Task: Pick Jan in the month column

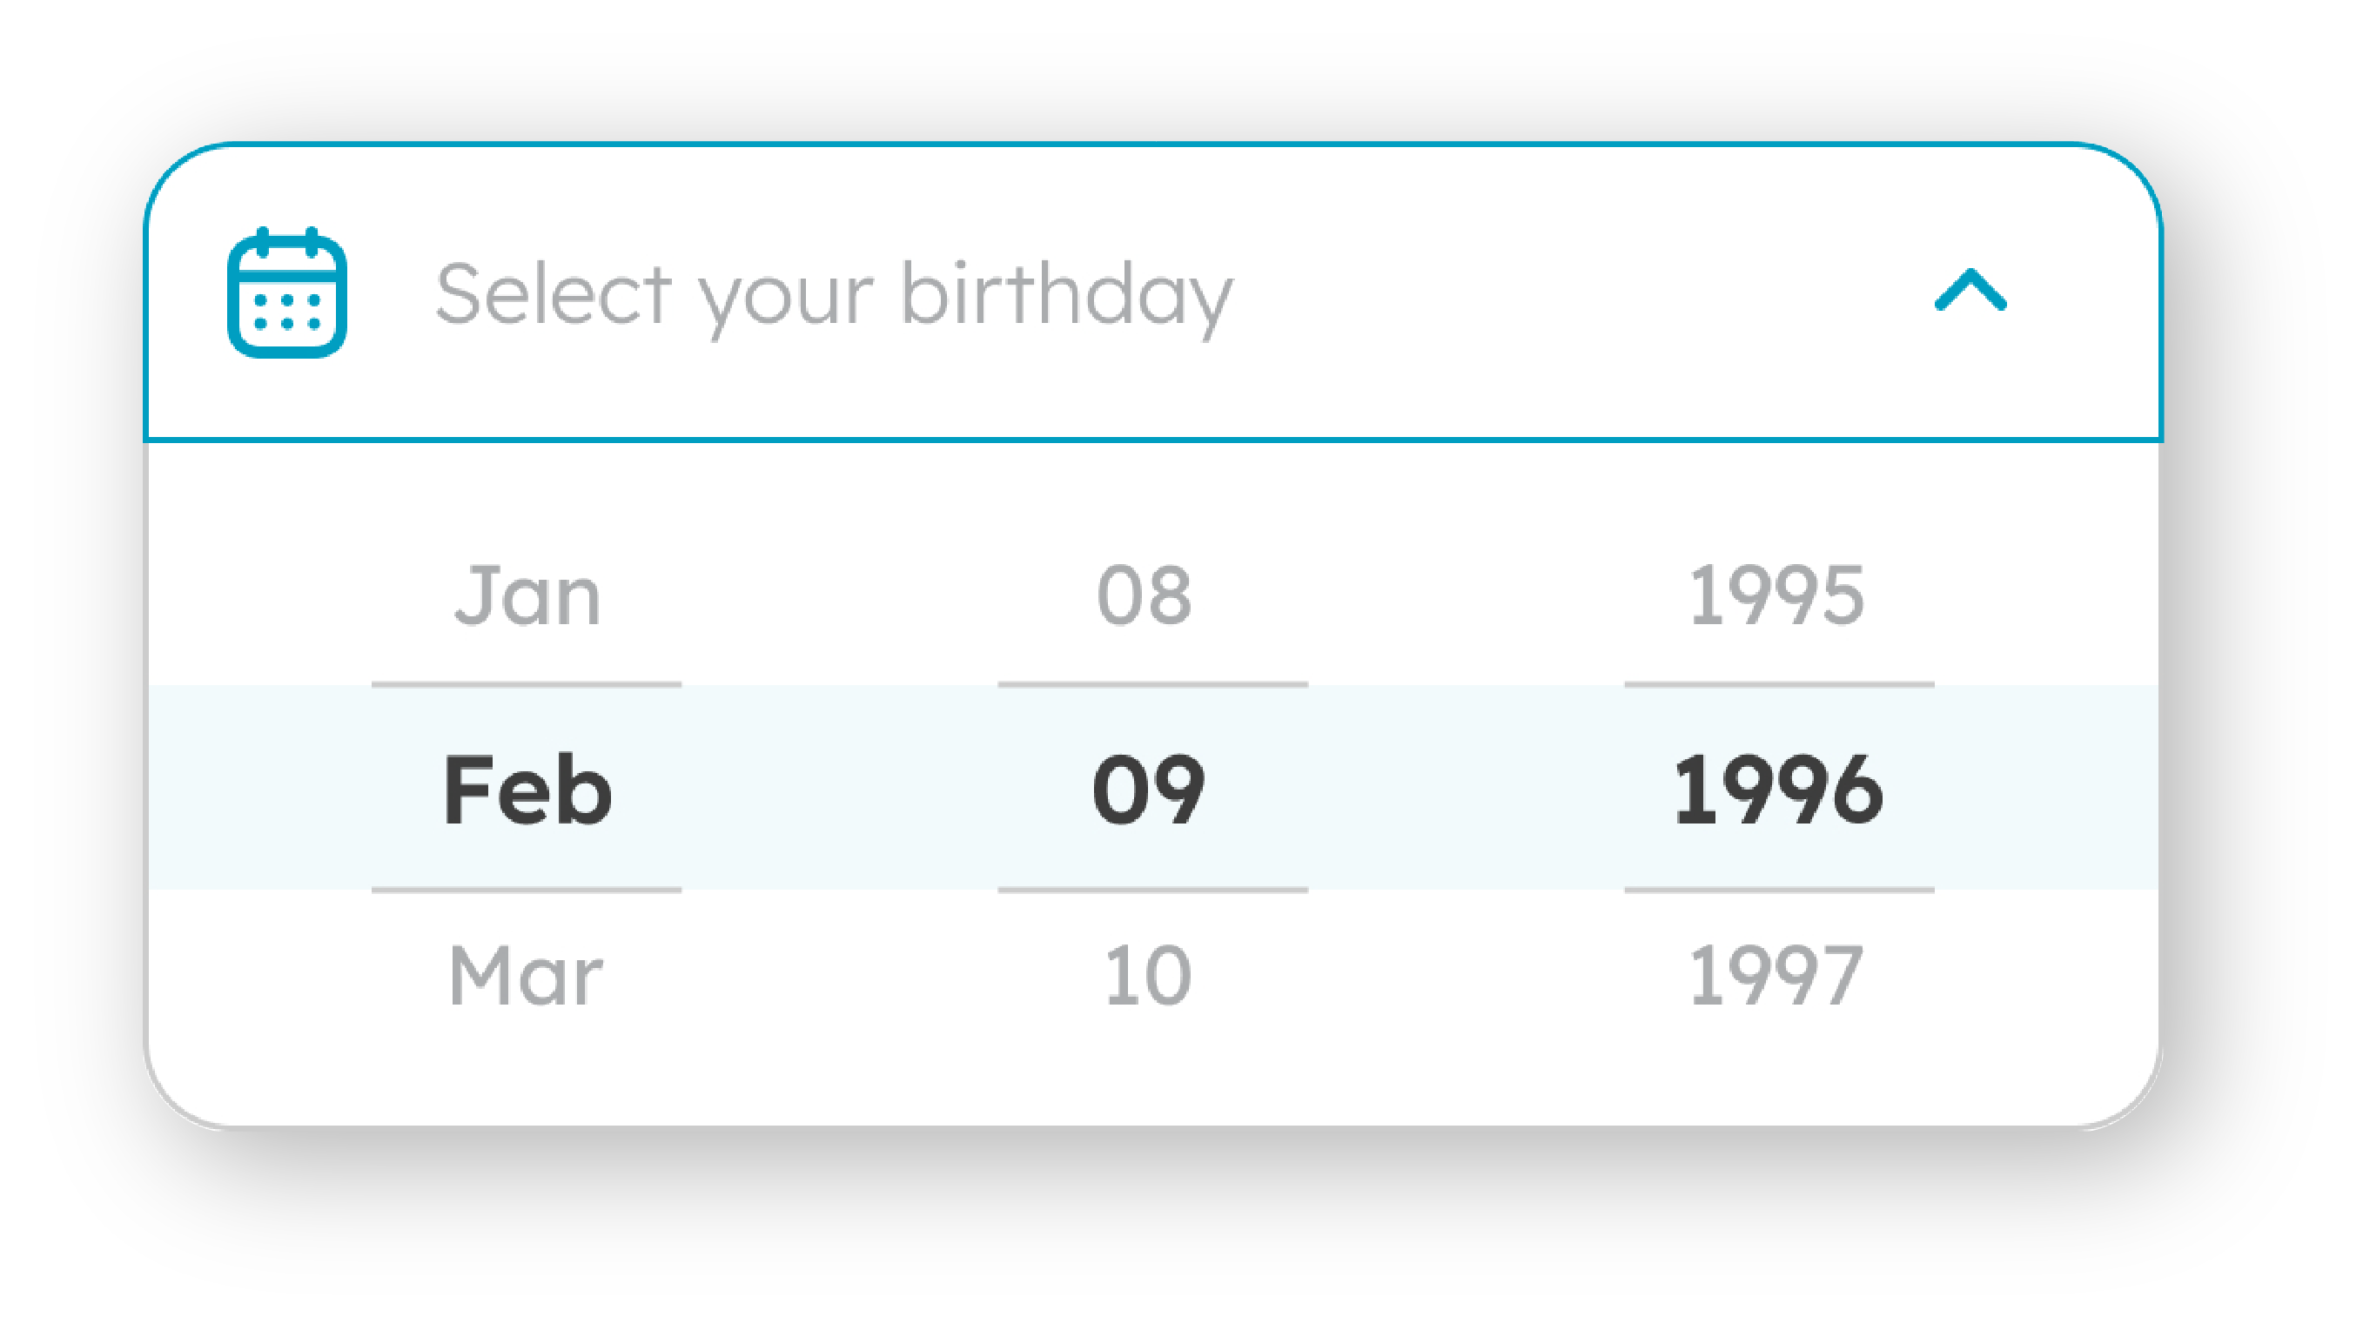Action: [527, 595]
